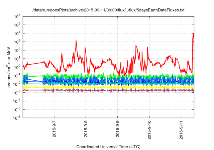The width and height of the screenshot is (214, 150).
Task: Click the y-axis label 10^-5
Action: point(17,110)
